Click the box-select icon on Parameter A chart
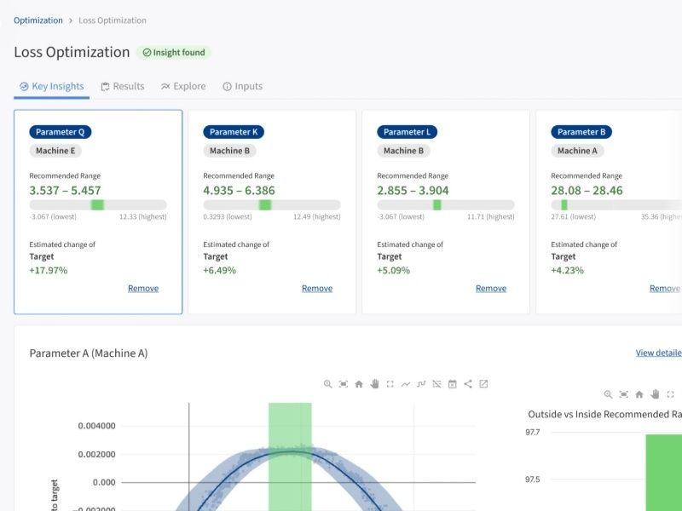The height and width of the screenshot is (511, 682). coord(390,384)
